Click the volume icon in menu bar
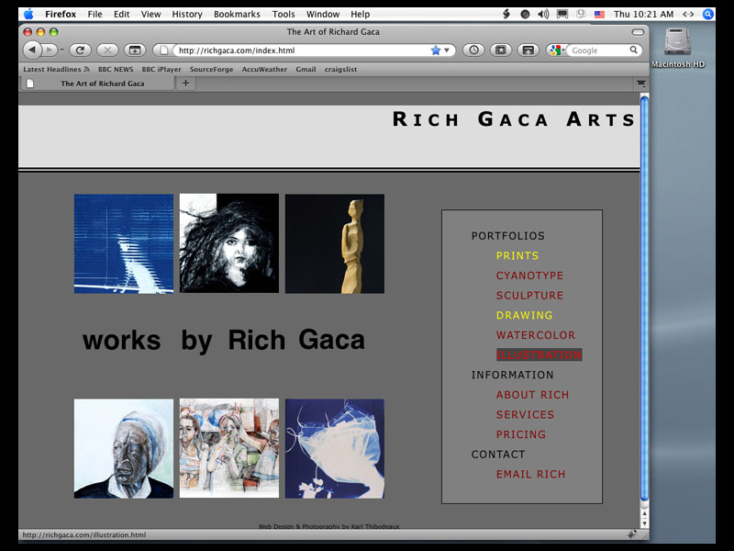This screenshot has height=551, width=734. point(543,14)
